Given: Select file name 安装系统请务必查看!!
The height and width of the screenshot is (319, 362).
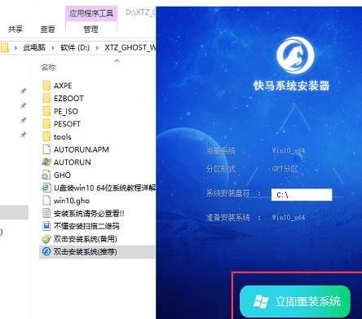Looking at the screenshot, I should (89, 214).
